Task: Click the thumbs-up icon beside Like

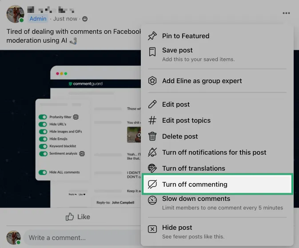Action: [70, 217]
